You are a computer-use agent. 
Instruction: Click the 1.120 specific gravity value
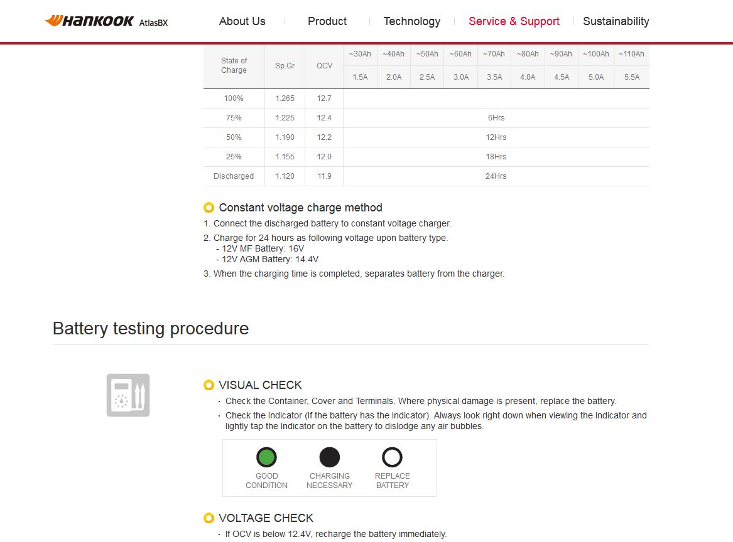coord(285,176)
